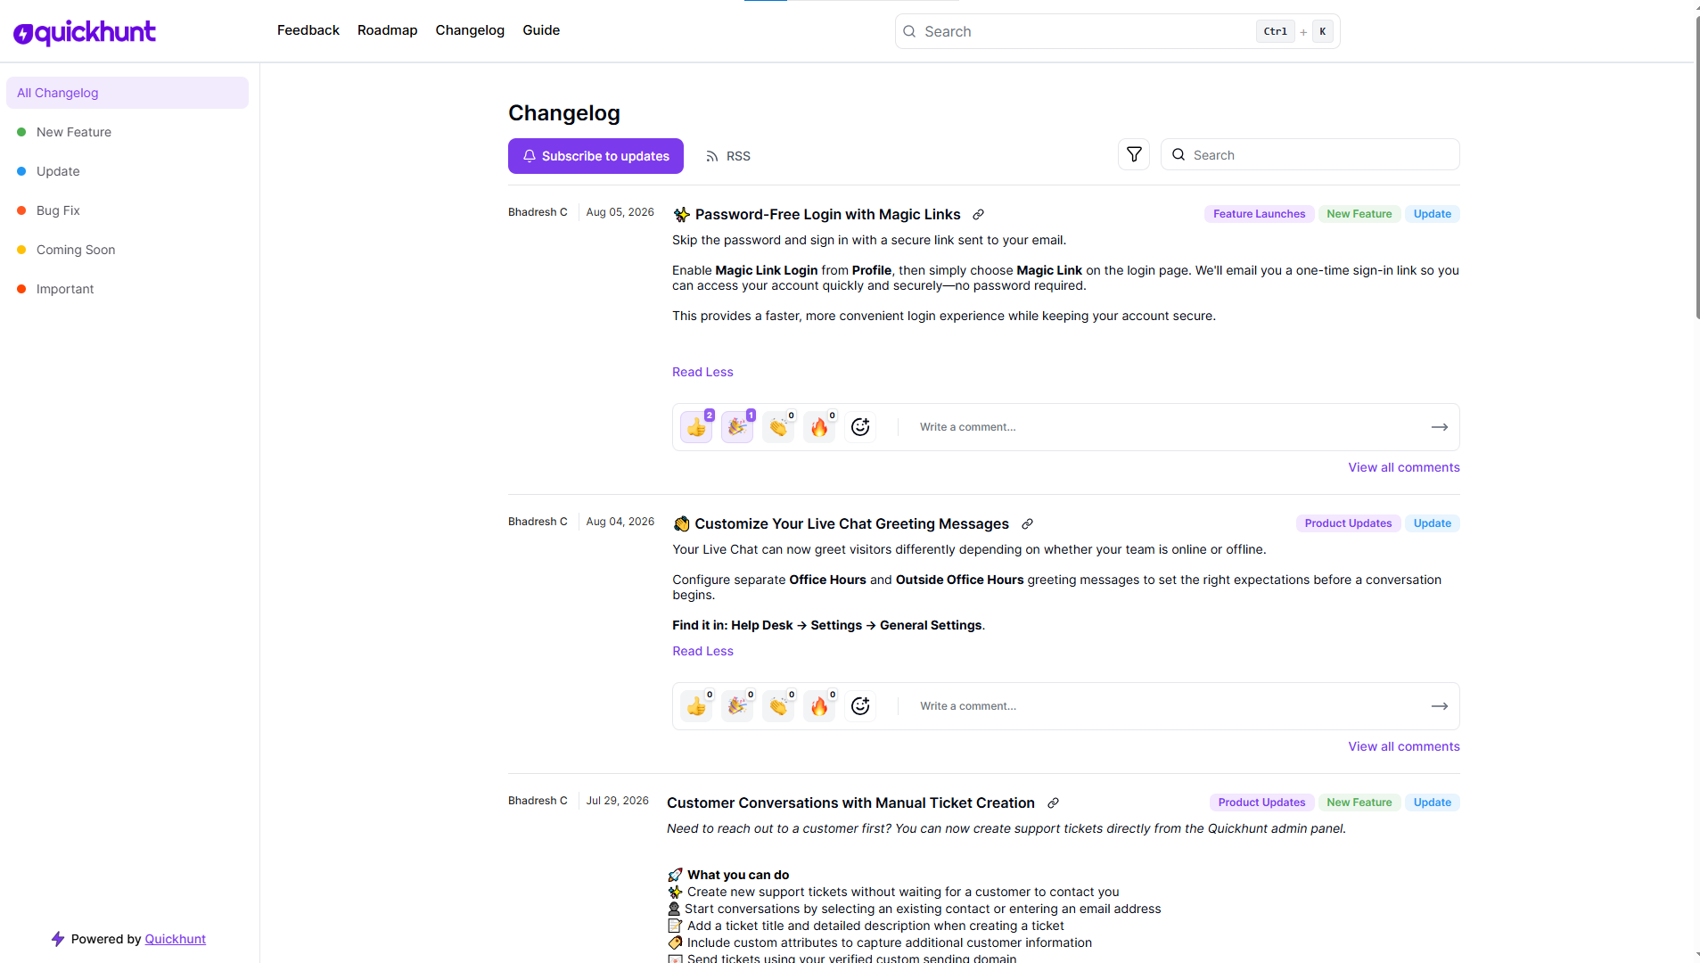Copy link for Password-Free Login post
This screenshot has width=1700, height=963.
978,215
